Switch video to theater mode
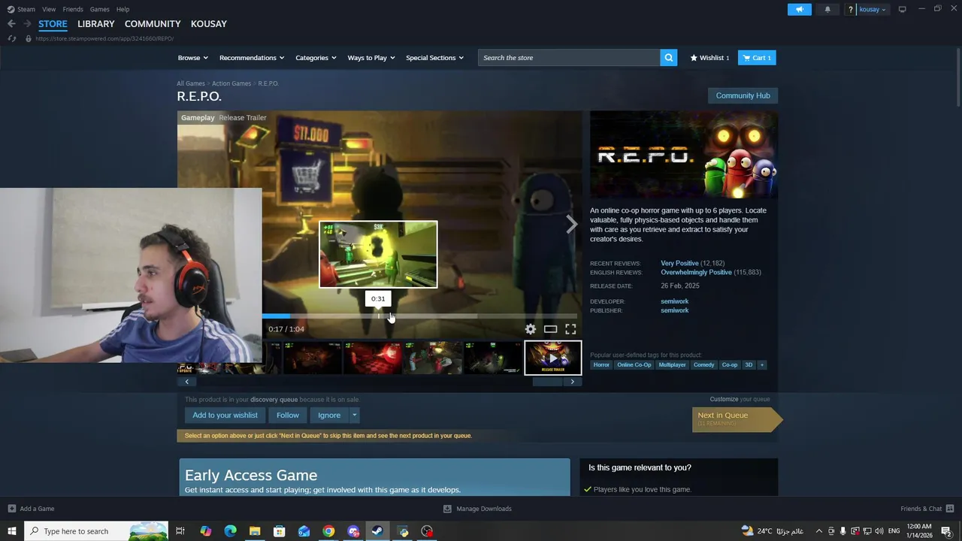This screenshot has height=541, width=962. 550,329
